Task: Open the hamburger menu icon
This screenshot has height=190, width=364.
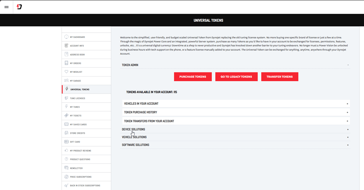Action: 7,7
